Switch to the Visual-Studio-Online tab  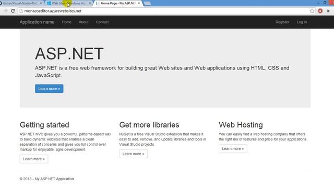coord(21,4)
